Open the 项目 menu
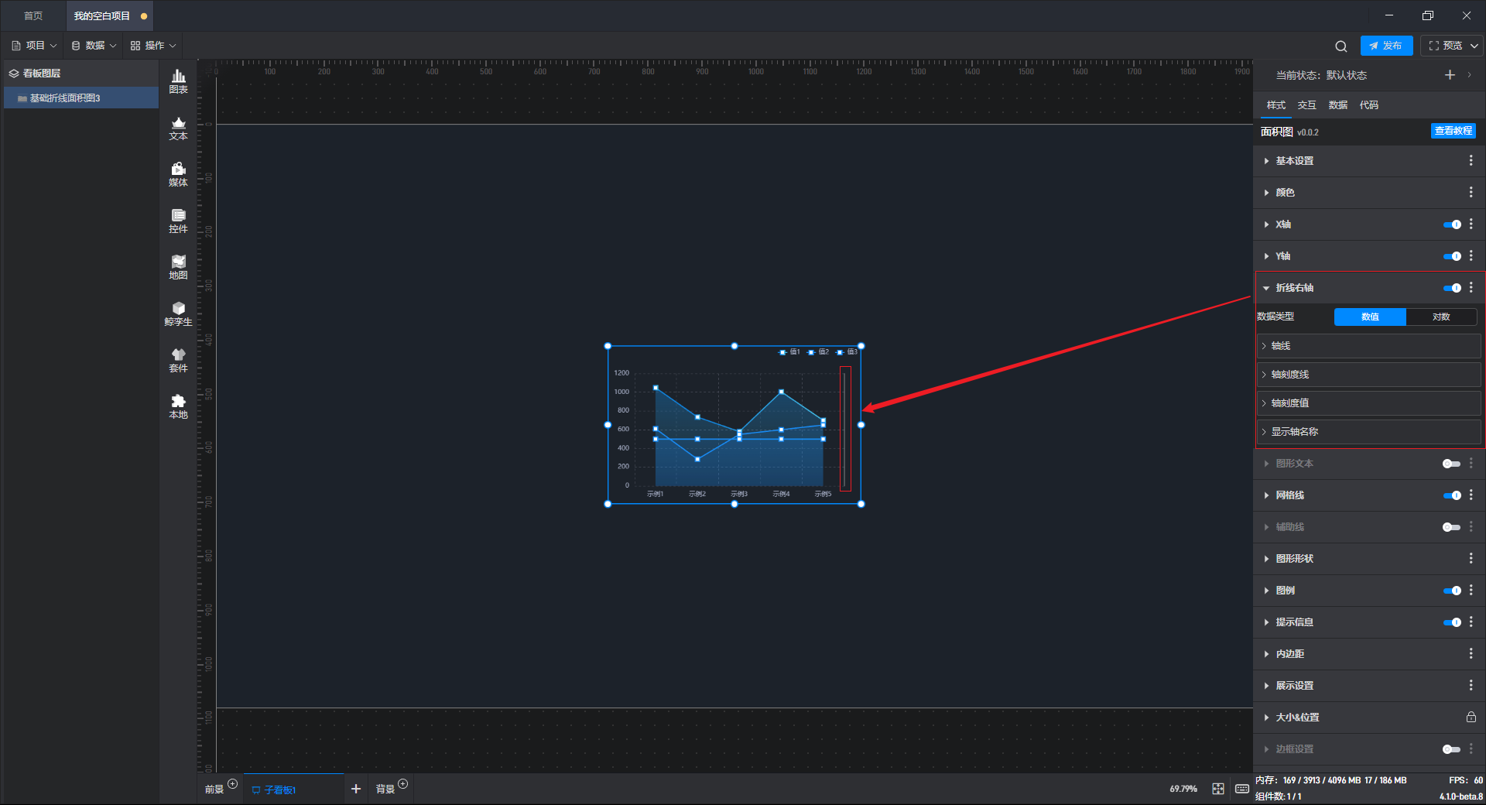 [x=35, y=46]
